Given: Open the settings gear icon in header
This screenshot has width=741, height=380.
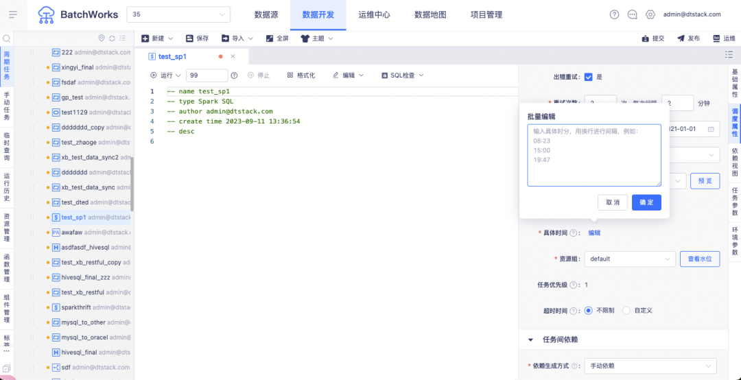Looking at the screenshot, I should (650, 14).
